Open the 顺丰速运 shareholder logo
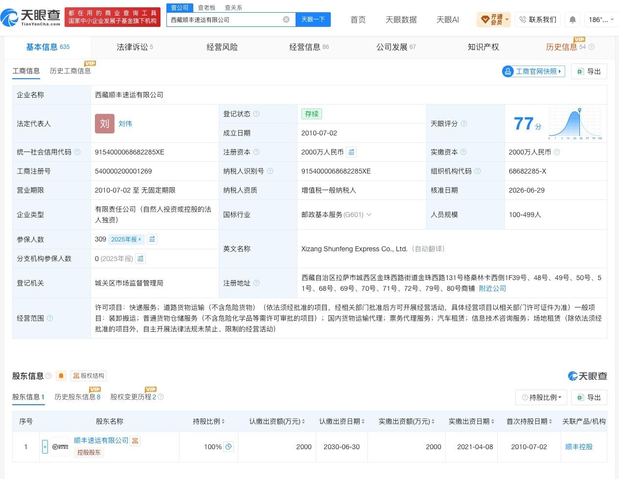 click(60, 447)
